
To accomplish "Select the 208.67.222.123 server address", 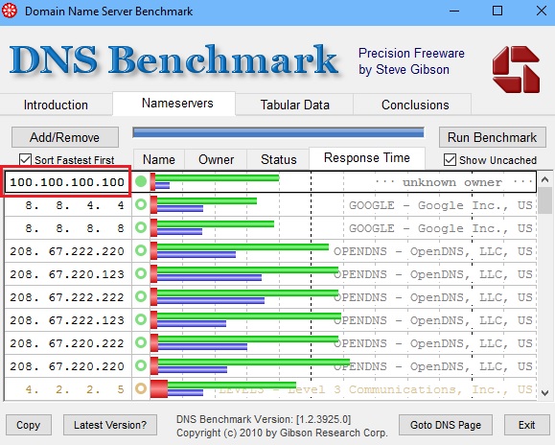I will (67, 320).
